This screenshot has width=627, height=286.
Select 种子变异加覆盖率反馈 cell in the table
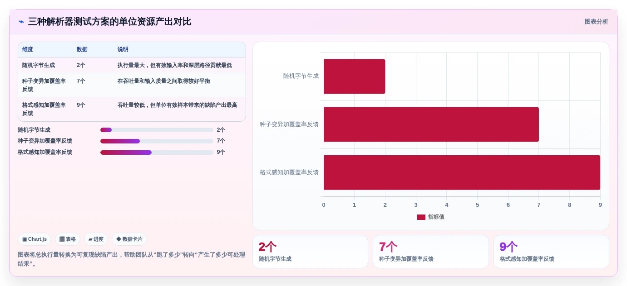tap(45, 85)
